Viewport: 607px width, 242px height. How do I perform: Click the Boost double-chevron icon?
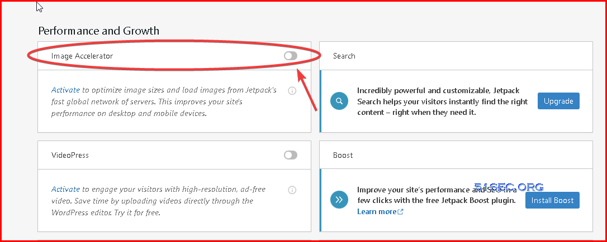[x=339, y=200]
